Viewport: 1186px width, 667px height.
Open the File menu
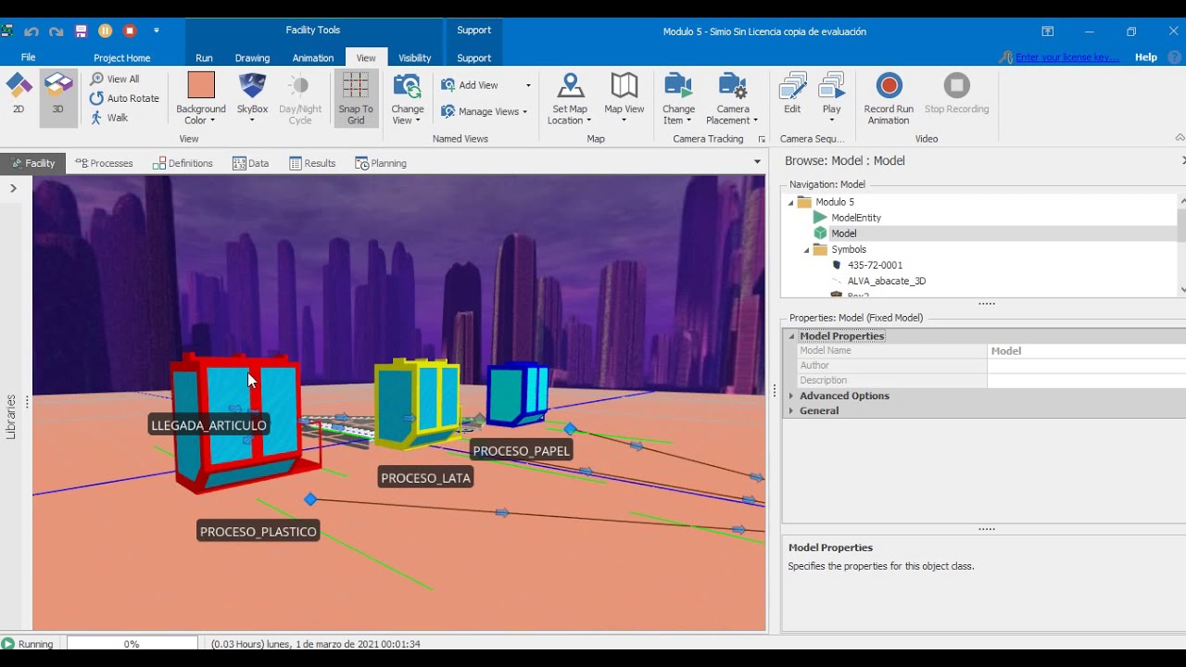pos(29,57)
